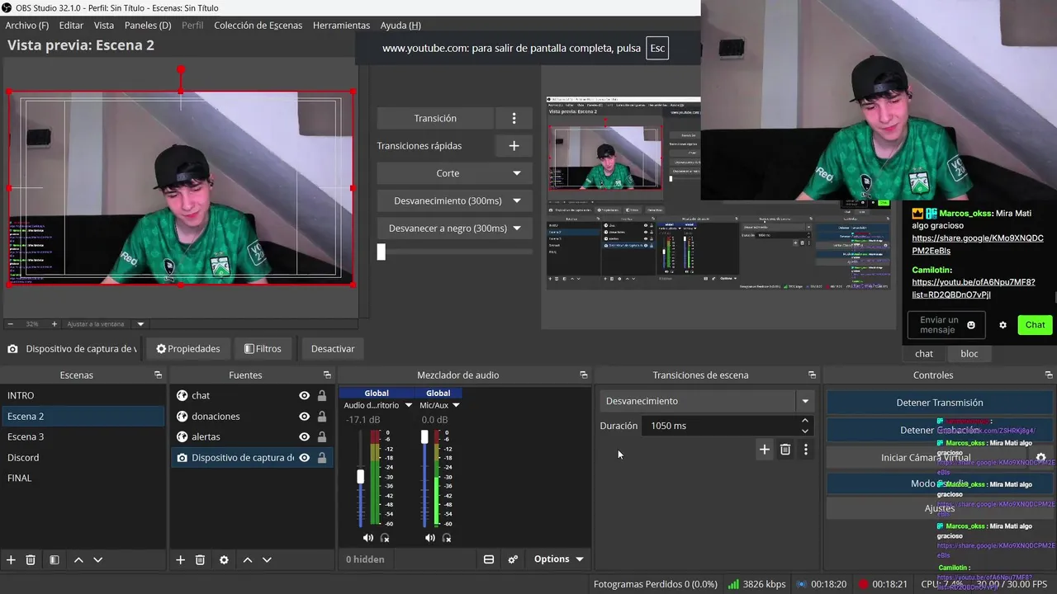Open Audio de escritorio channel menu
1057x594 pixels.
[x=378, y=405]
